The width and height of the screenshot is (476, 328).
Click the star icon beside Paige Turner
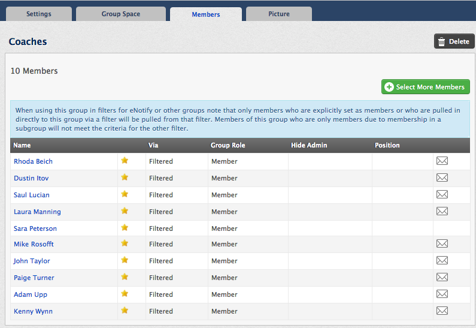(125, 276)
